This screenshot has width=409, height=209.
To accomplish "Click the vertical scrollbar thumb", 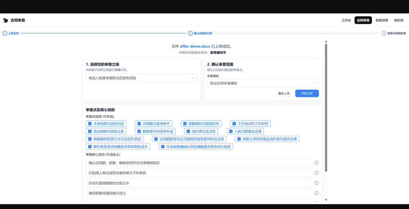I will point(326,108).
